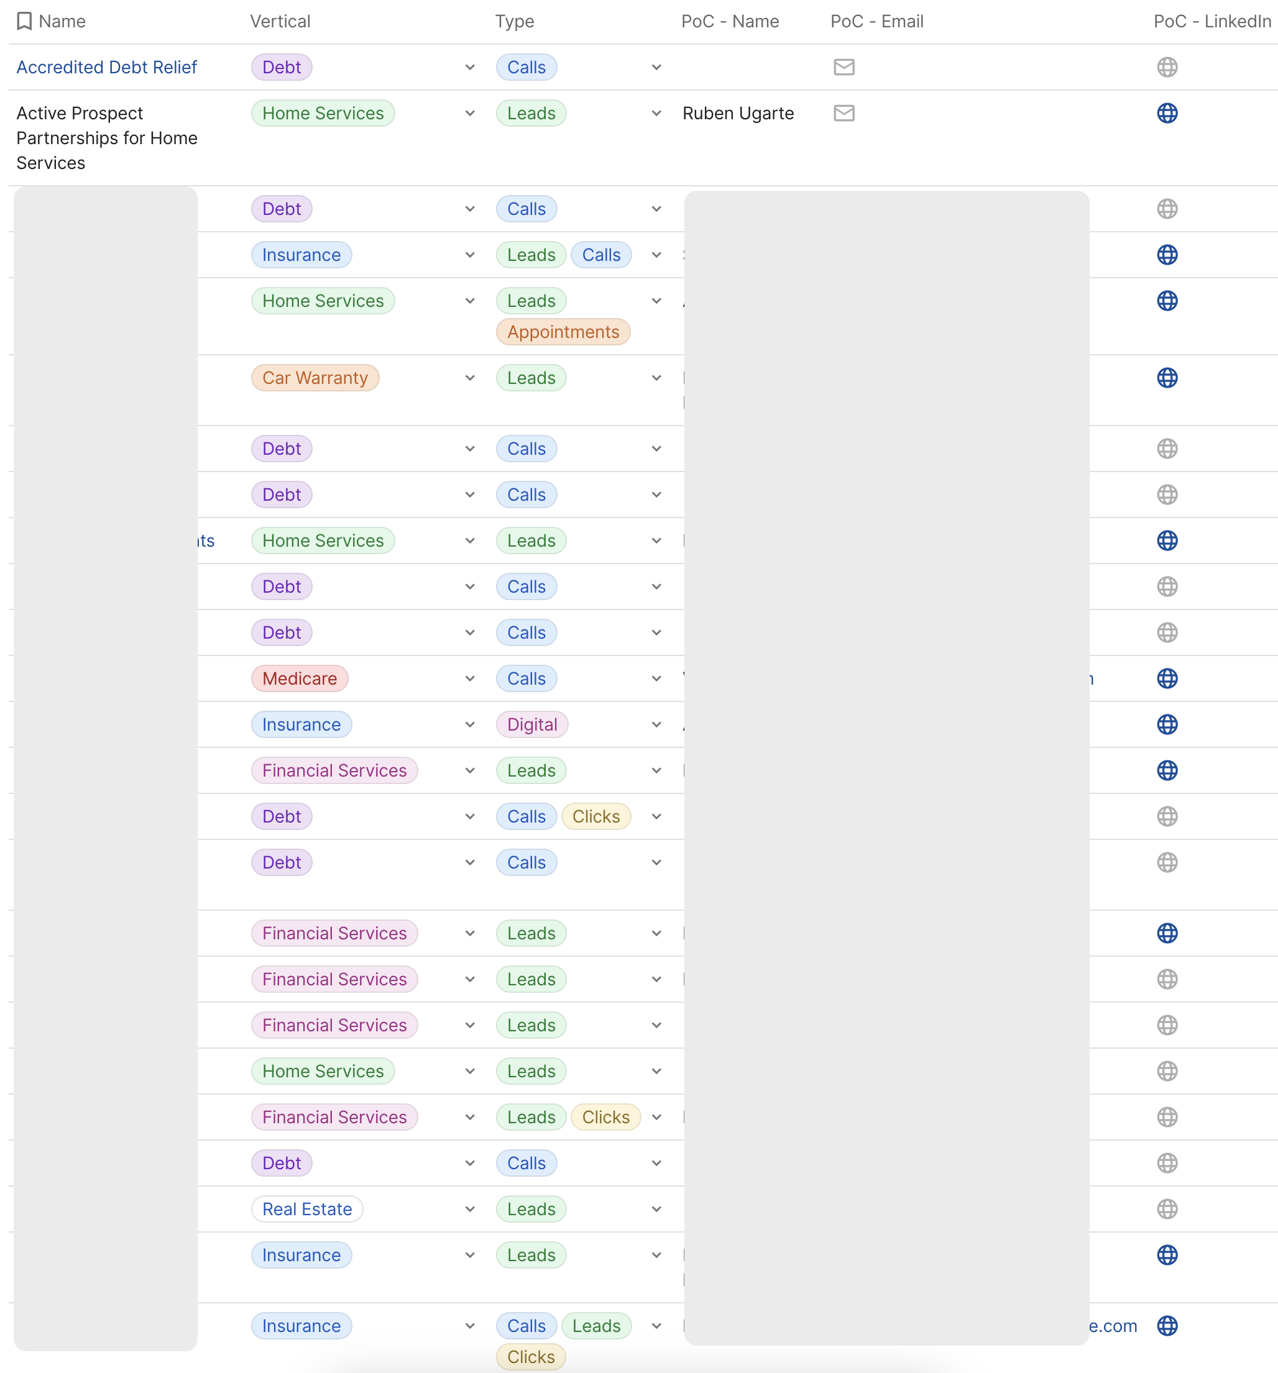The width and height of the screenshot is (1278, 1373).
Task: Click Leads tag in Active Prospect Partnerships row
Action: click(x=531, y=112)
